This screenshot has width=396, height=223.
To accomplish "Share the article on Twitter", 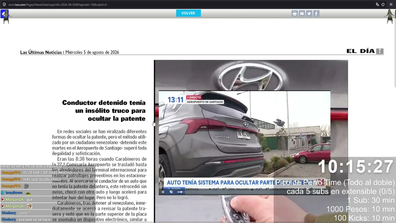I will pos(309,13).
